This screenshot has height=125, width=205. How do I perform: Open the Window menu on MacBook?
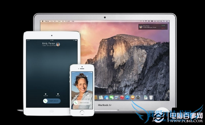[x=68, y=21]
